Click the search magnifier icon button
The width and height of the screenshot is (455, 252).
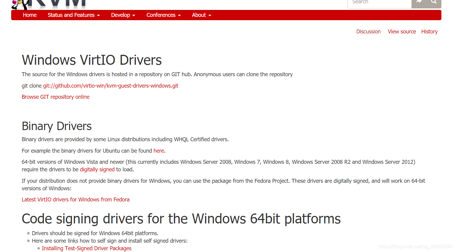click(434, 2)
